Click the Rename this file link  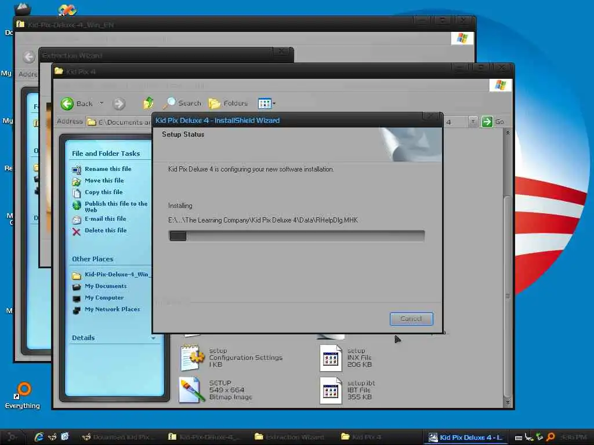tap(108, 169)
